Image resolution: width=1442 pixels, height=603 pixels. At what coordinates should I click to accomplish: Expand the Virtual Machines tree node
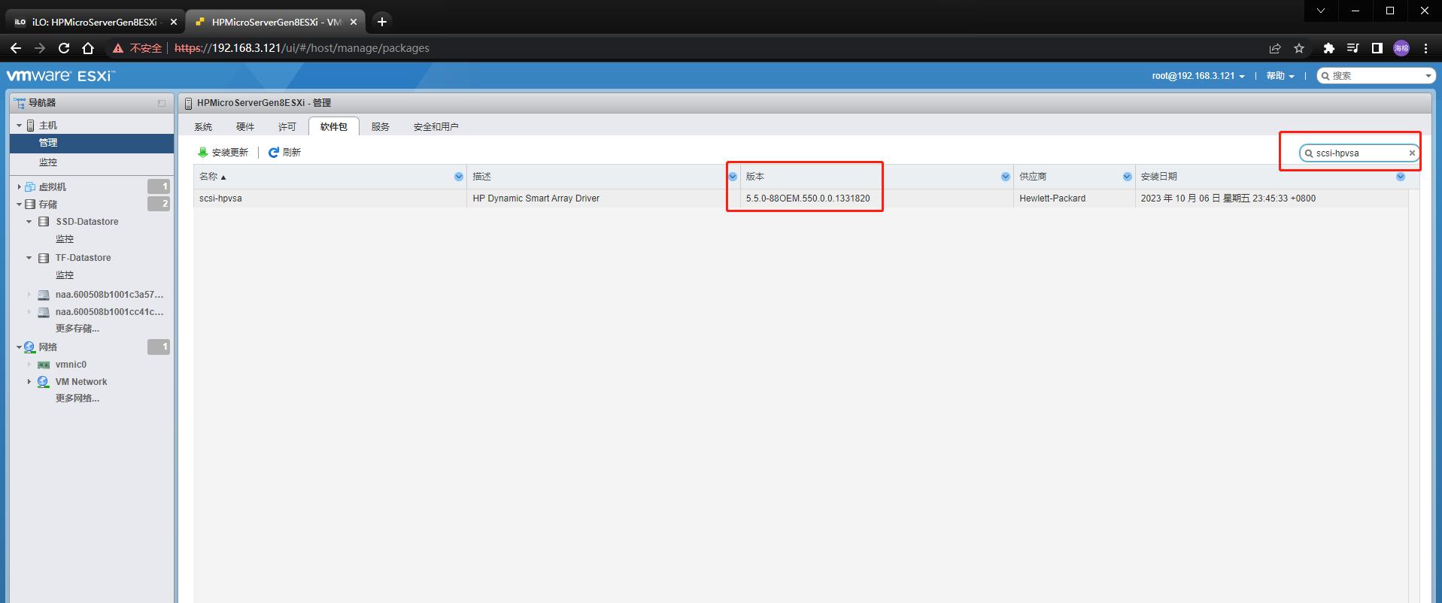coord(19,187)
